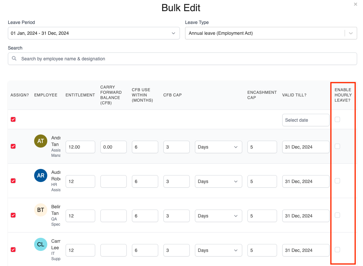Click the VALID TILL? column header
Screen dimensions: 363x266
[x=294, y=95]
